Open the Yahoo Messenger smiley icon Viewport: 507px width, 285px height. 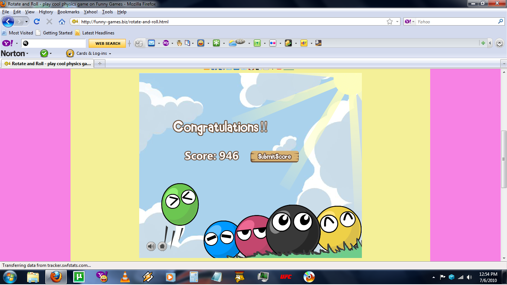pos(201,43)
